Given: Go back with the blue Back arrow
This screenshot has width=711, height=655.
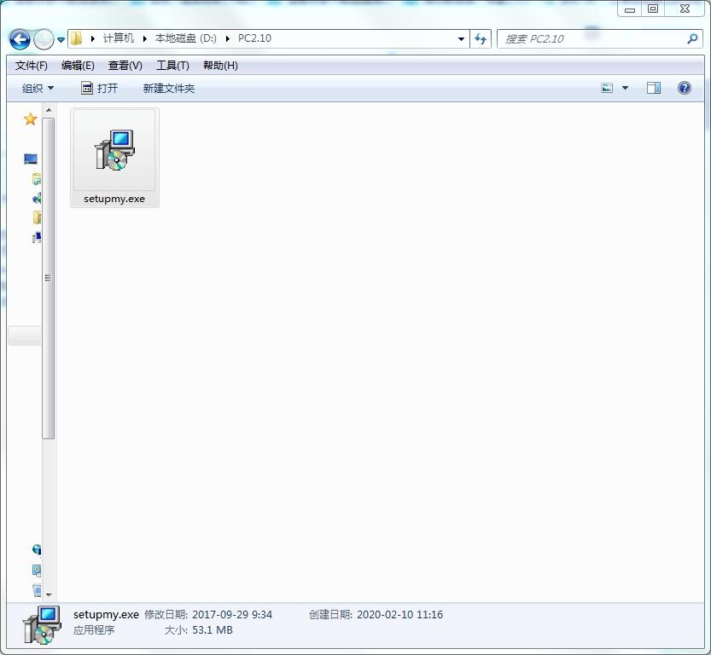Looking at the screenshot, I should tap(20, 39).
